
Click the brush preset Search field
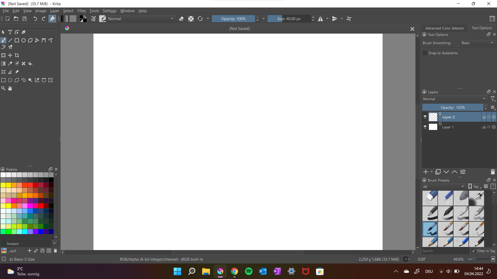coord(445,251)
